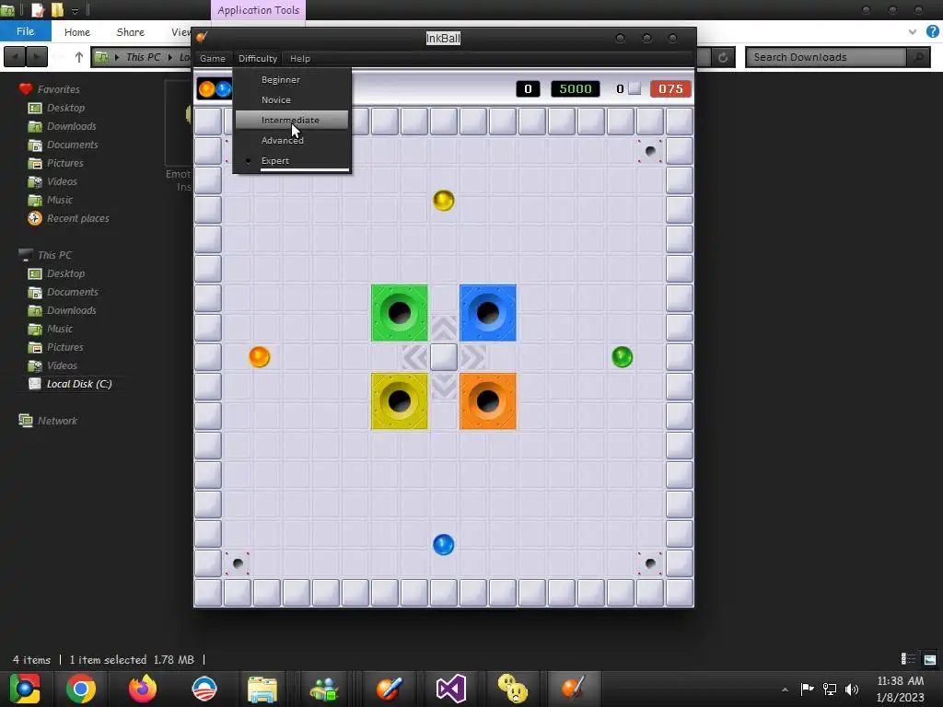
Task: Open Music under This PC
Action: 60,329
